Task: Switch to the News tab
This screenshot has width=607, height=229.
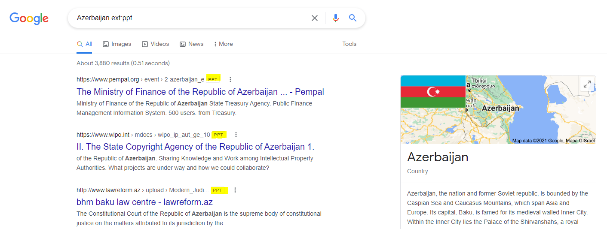Action: [192, 44]
